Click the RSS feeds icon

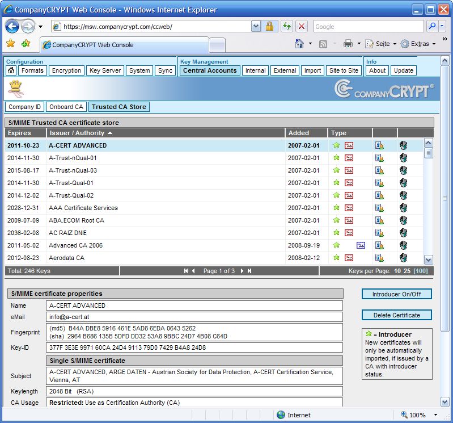pyautogui.click(x=323, y=44)
